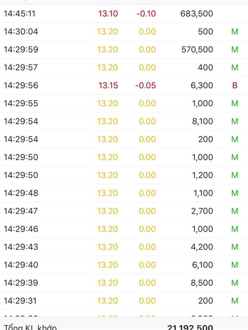
Task: Tap the 21,192,500 total volume figure
Action: click(x=190, y=327)
